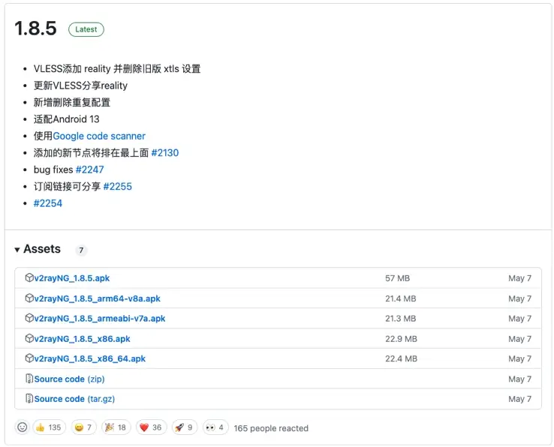The height and width of the screenshot is (447, 554).
Task: Download v2rayNG_1.8.5_x86.apk
Action: 82,339
